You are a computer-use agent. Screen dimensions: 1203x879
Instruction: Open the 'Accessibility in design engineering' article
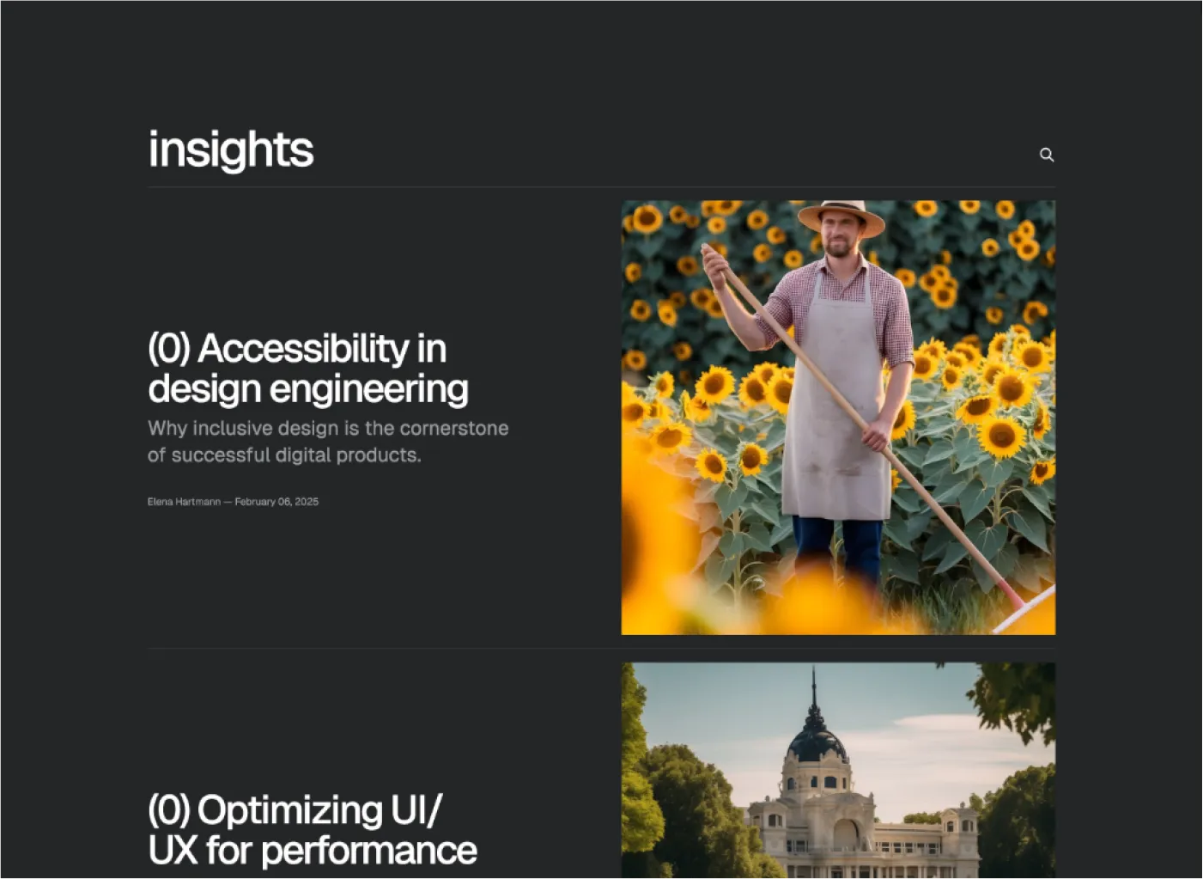[308, 368]
